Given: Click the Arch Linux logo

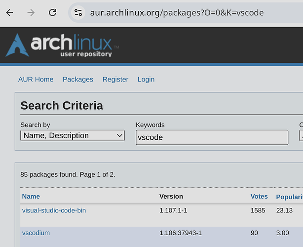Looking at the screenshot, I should tap(62, 44).
